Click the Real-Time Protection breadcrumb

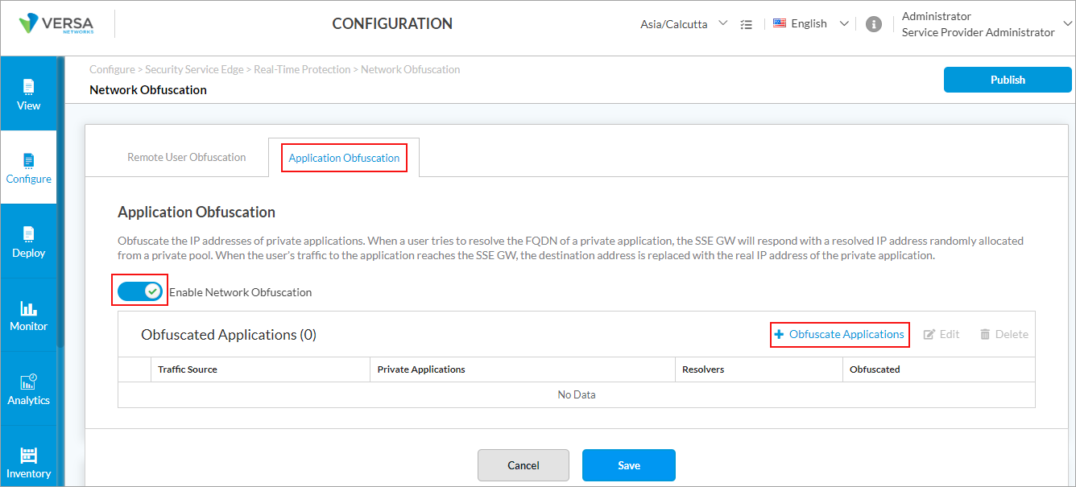302,70
